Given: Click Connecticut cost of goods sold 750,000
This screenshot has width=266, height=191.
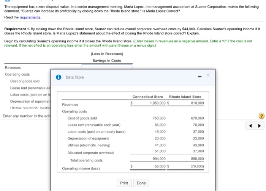Looking at the screenshot, I should click(159, 118).
